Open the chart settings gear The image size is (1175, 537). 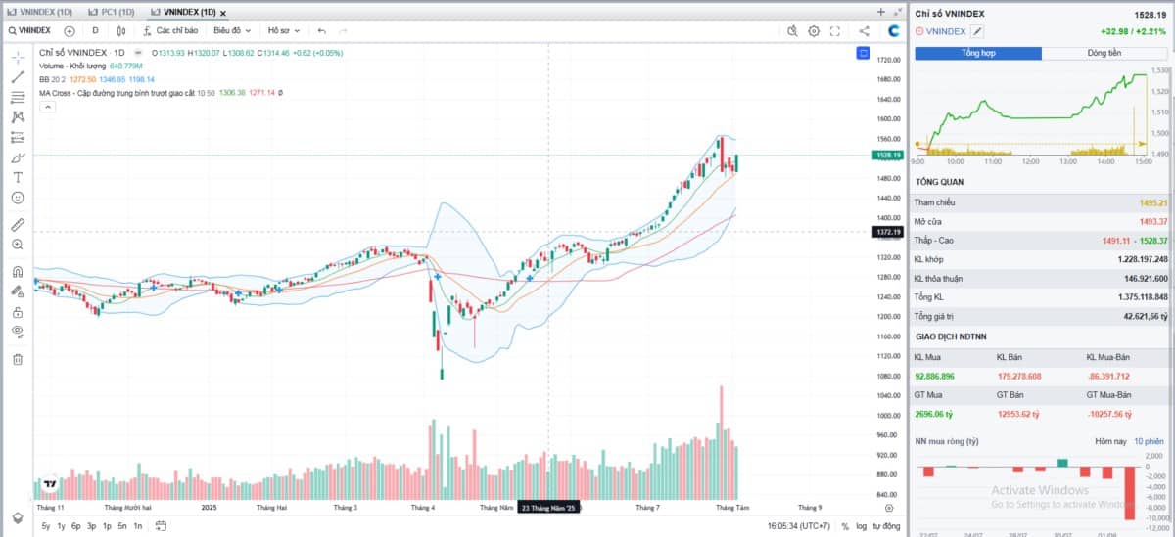[x=814, y=31]
